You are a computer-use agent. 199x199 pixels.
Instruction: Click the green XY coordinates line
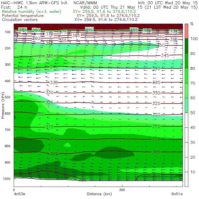(104, 12)
